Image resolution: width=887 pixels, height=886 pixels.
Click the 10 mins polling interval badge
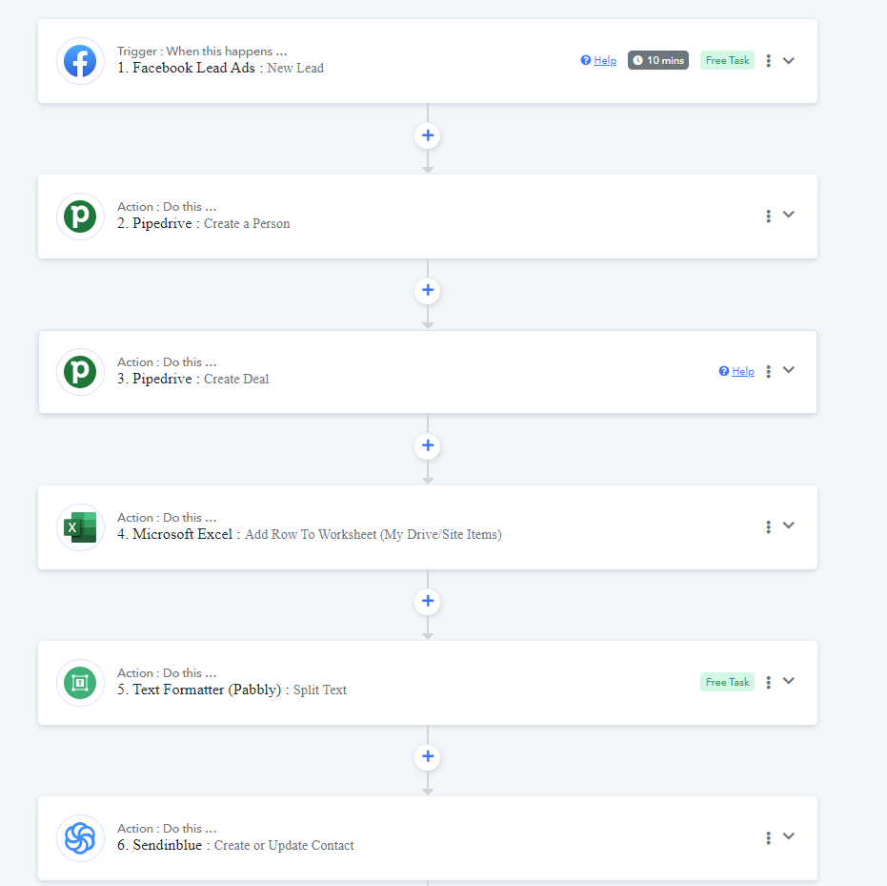coord(658,60)
